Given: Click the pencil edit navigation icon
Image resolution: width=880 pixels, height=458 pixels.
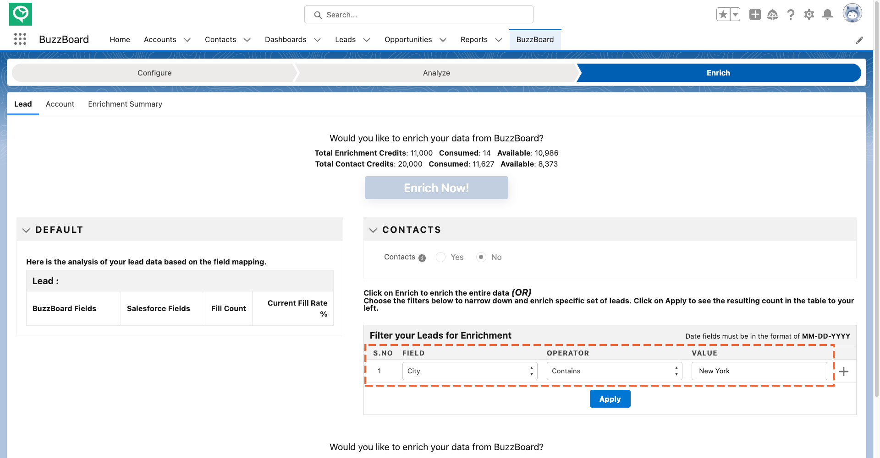Looking at the screenshot, I should 859,40.
